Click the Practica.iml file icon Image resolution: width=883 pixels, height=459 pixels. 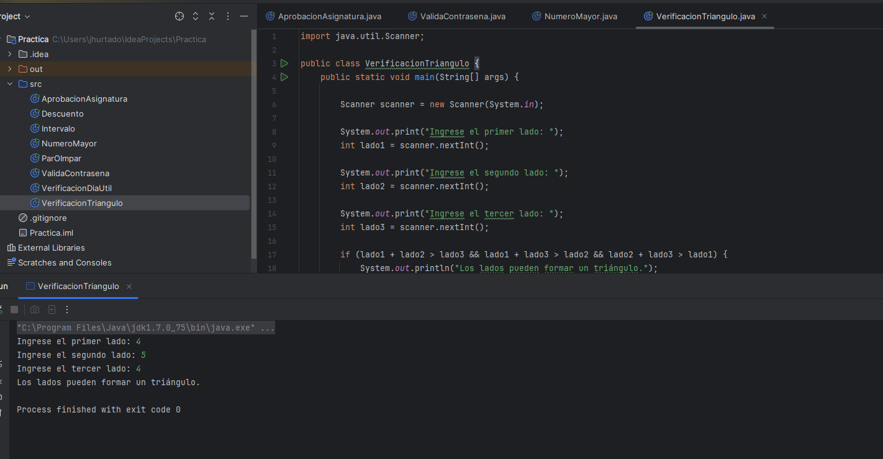[23, 233]
